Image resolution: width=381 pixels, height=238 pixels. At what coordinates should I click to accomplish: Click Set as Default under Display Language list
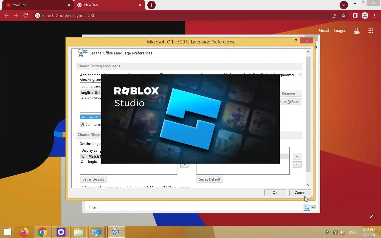pyautogui.click(x=93, y=179)
